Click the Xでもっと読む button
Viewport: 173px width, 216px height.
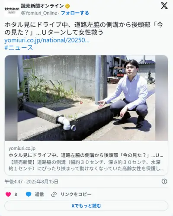point(86,206)
